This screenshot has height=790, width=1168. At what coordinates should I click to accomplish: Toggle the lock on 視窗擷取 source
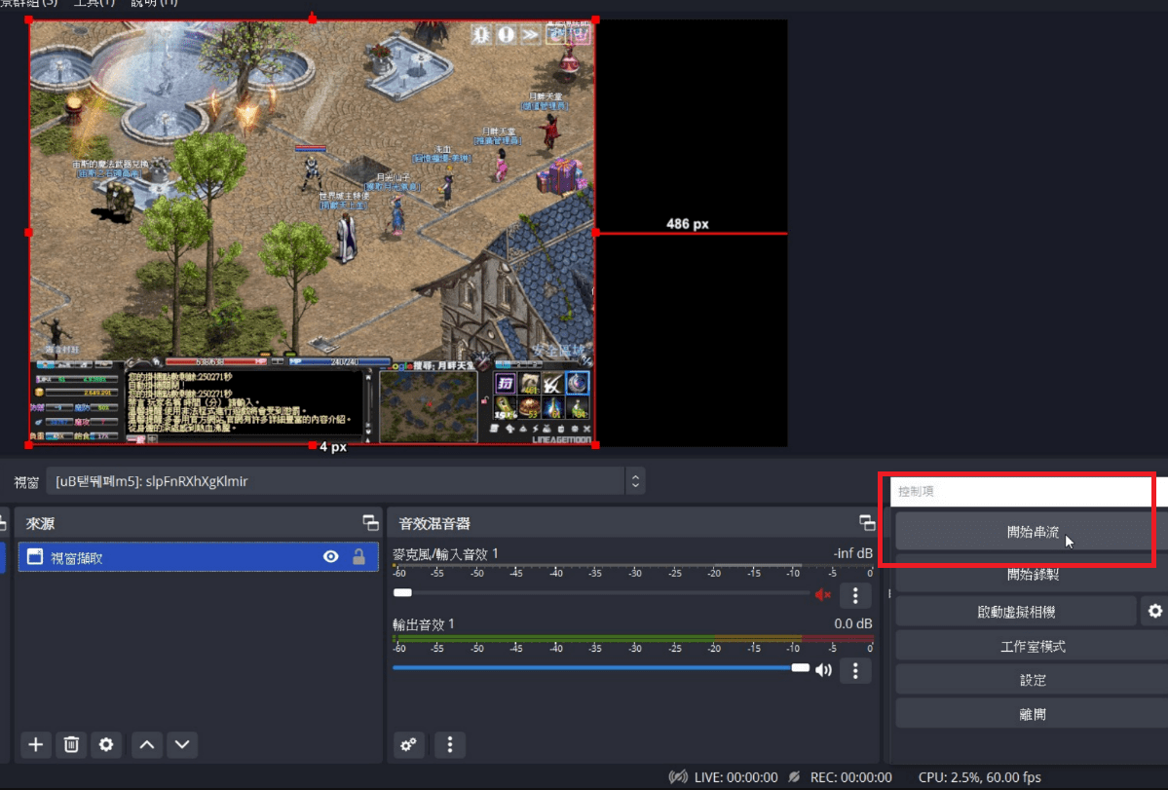click(358, 557)
